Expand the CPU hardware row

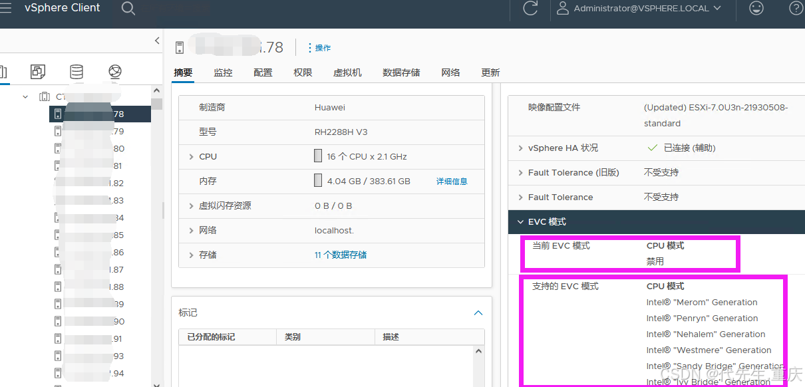(191, 157)
